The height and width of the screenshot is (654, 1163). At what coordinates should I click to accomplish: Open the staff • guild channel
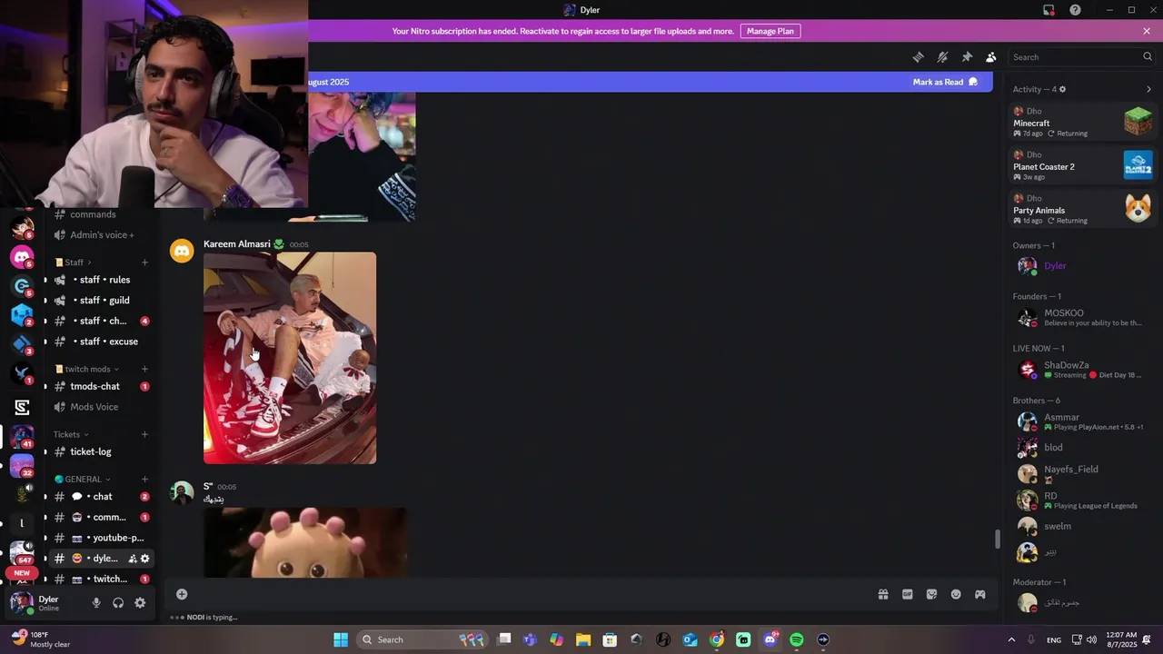(100, 301)
